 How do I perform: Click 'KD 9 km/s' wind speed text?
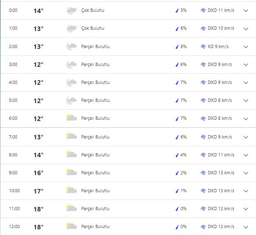218,47
